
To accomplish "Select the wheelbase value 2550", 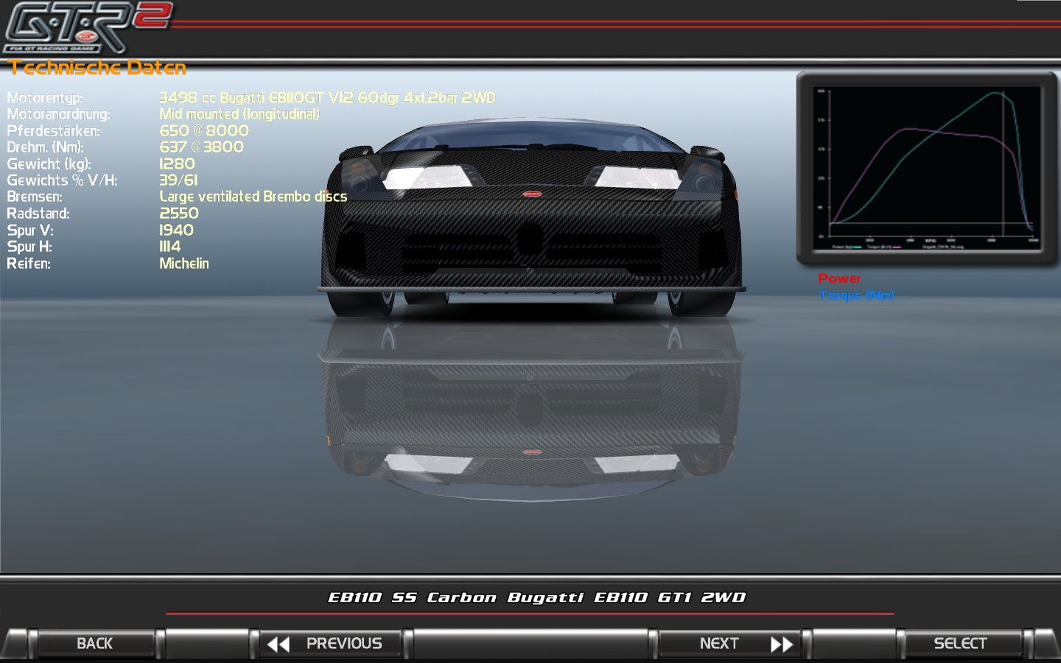I will click(179, 213).
